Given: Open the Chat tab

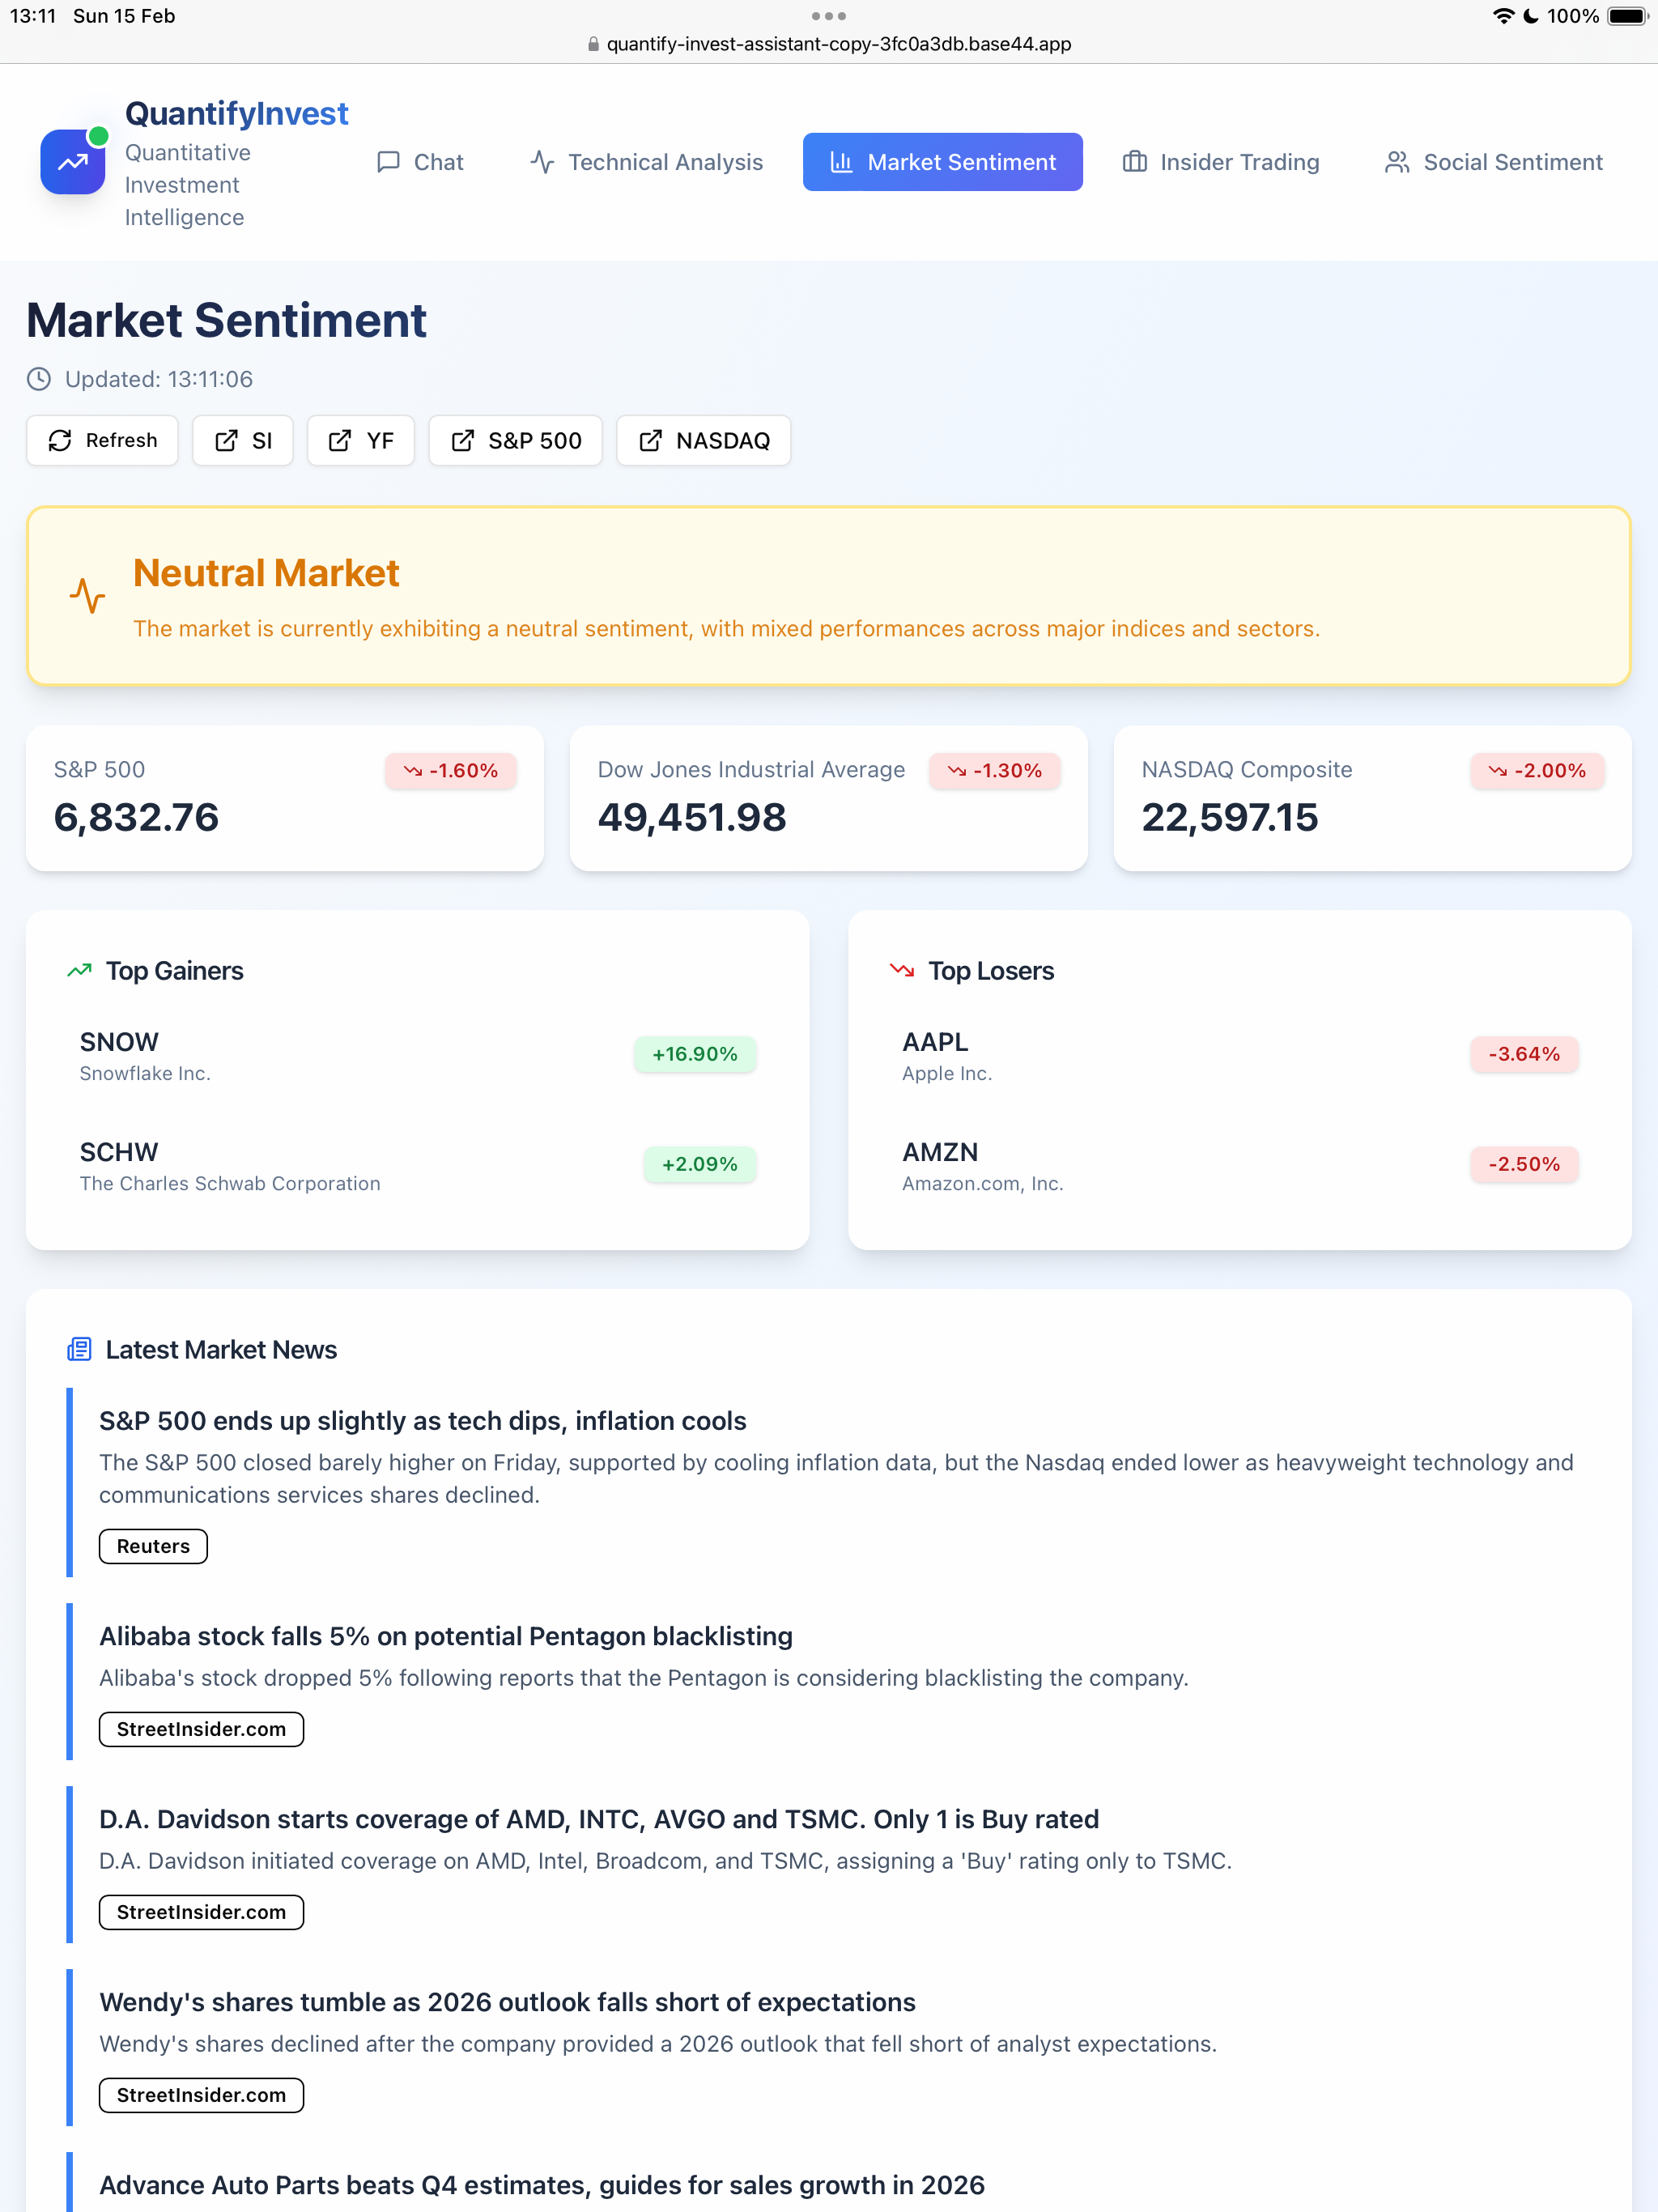Looking at the screenshot, I should 420,162.
